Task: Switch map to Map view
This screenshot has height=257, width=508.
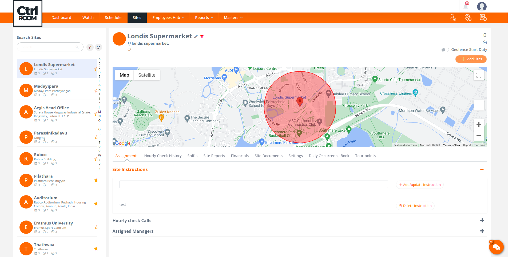Action: tap(124, 75)
